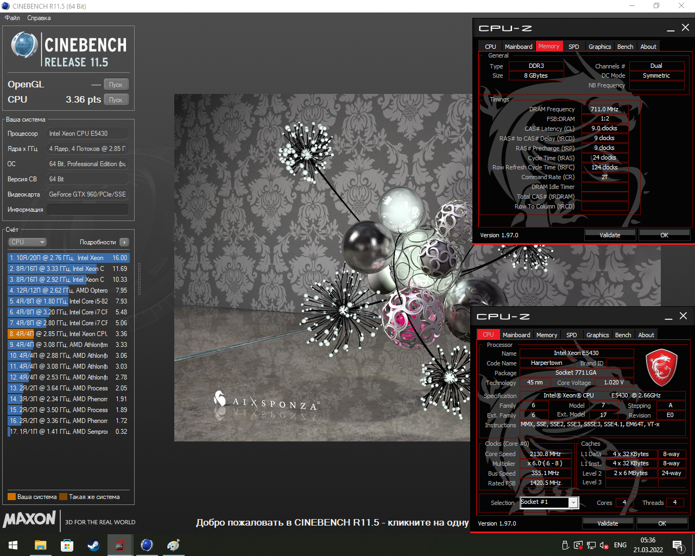This screenshot has width=695, height=556.
Task: Expand Подробности details arrow
Action: 124,242
